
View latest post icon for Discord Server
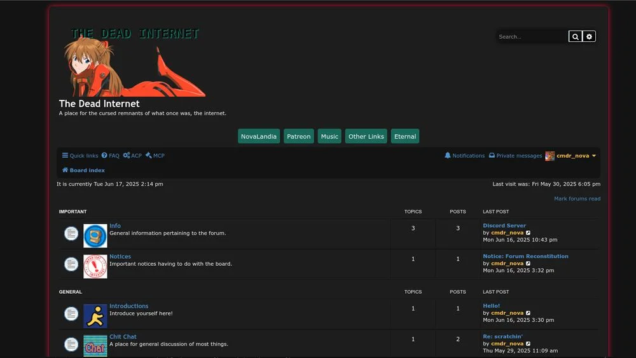tap(528, 233)
